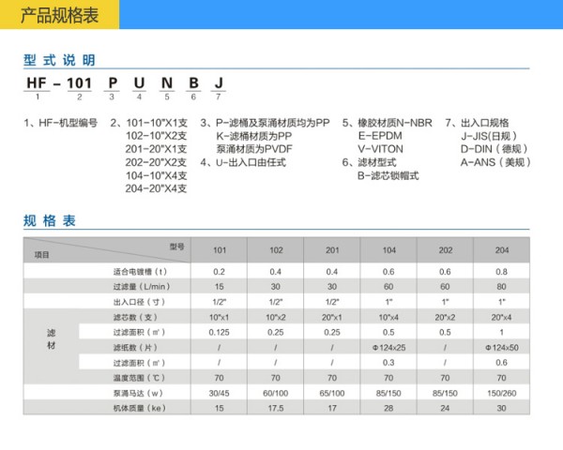Click the 60/100 pump motor cell

click(275, 394)
